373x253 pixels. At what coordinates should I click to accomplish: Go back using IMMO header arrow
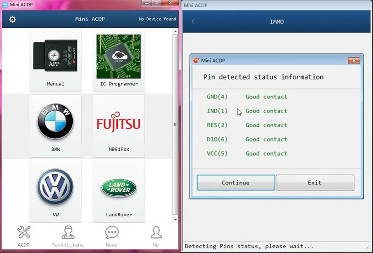[x=193, y=22]
